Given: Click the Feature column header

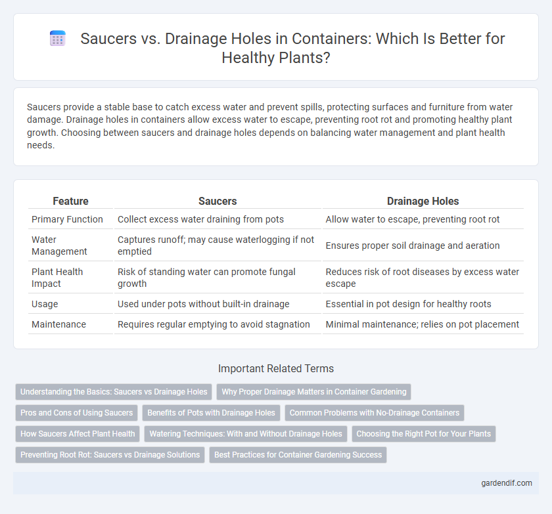Looking at the screenshot, I should click(x=70, y=201).
